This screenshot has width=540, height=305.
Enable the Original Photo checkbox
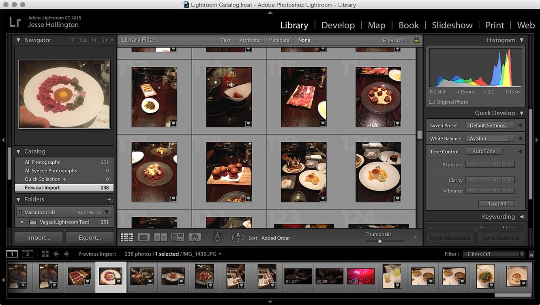point(432,102)
